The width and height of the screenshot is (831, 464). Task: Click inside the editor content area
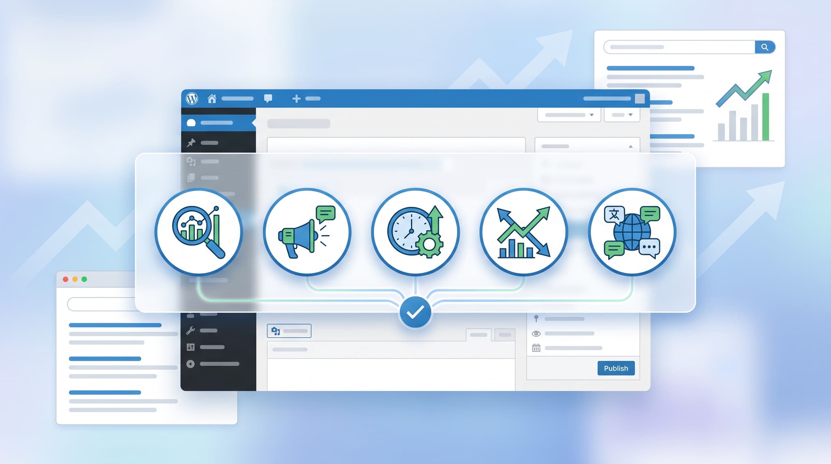pyautogui.click(x=391, y=374)
